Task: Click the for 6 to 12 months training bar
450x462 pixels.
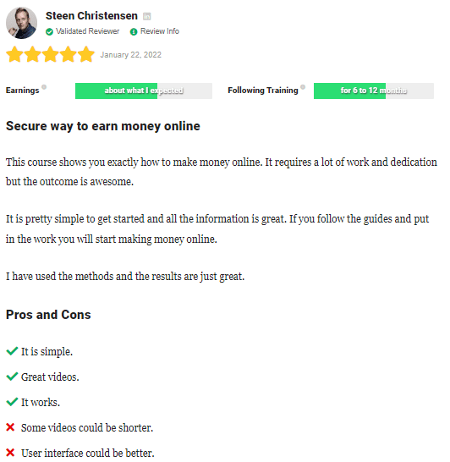Action: tap(374, 91)
